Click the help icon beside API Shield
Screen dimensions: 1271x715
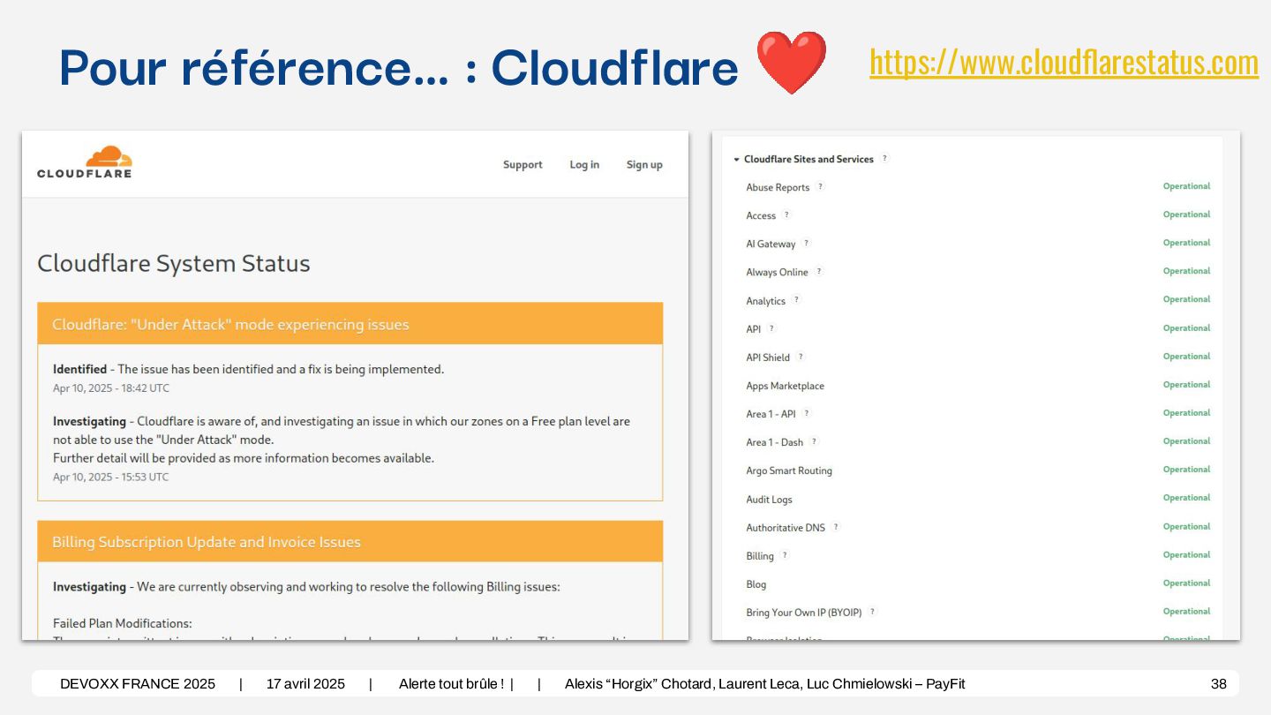[x=801, y=357]
